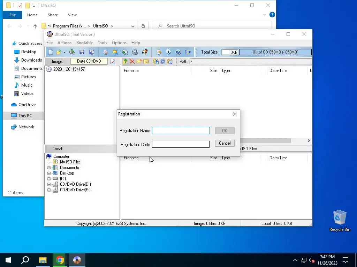This screenshot has width=357, height=267.
Task: Click the folder-with-monitor toolbar icon
Action: point(115,52)
